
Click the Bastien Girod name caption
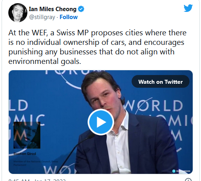(25, 154)
